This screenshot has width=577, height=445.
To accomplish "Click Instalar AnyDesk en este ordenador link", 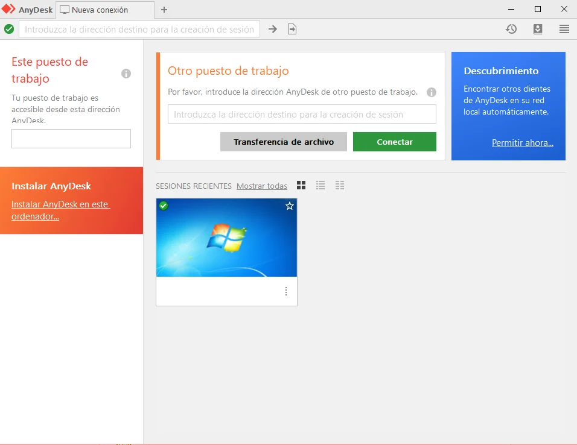I will click(x=61, y=210).
